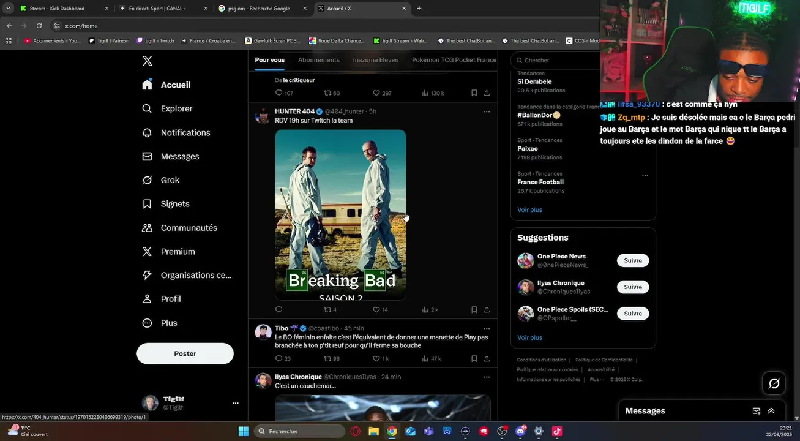
Task: Open the #BallonDor trend
Action: click(539, 115)
